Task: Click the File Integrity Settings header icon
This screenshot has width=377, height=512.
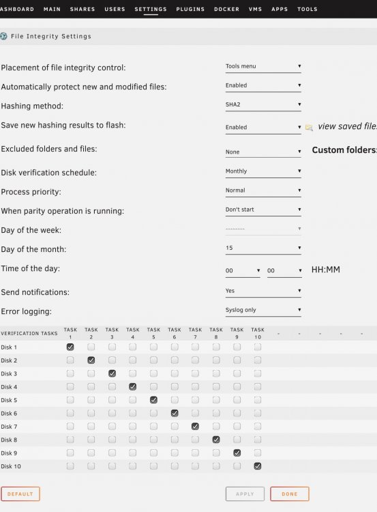Action: [3, 36]
